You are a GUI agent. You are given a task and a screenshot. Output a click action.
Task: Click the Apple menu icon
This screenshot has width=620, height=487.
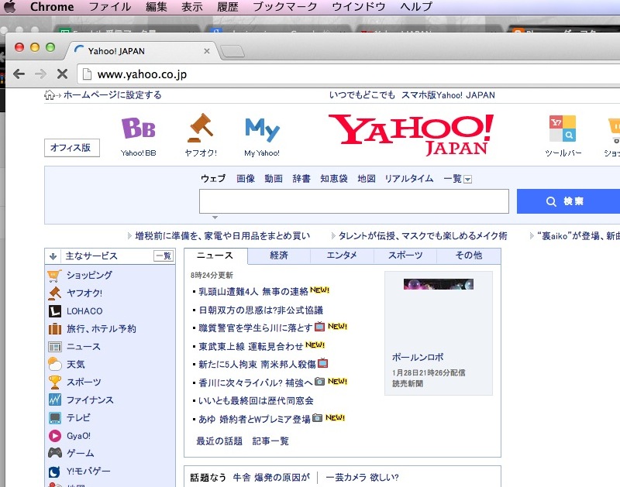(9, 7)
